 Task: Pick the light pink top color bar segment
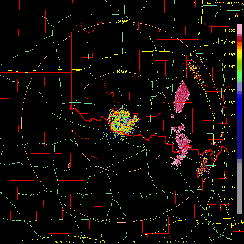point(239,29)
